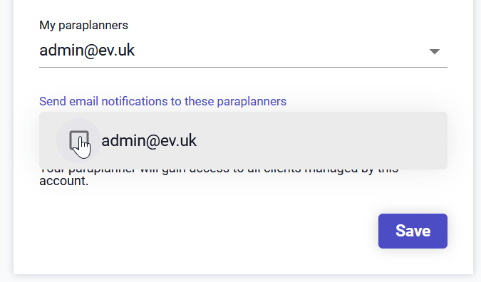
Task: Click the blank card area left of Save
Action: (x=209, y=231)
